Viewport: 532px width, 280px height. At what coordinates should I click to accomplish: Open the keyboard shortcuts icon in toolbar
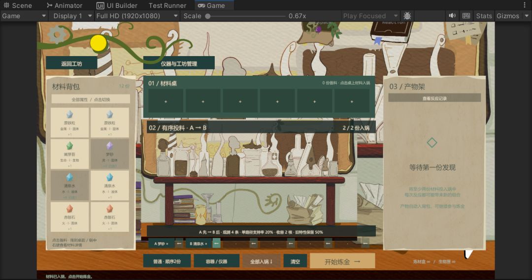[466, 16]
